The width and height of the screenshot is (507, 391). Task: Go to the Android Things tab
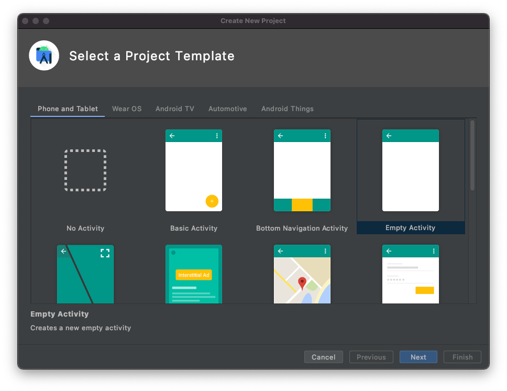pyautogui.click(x=288, y=108)
